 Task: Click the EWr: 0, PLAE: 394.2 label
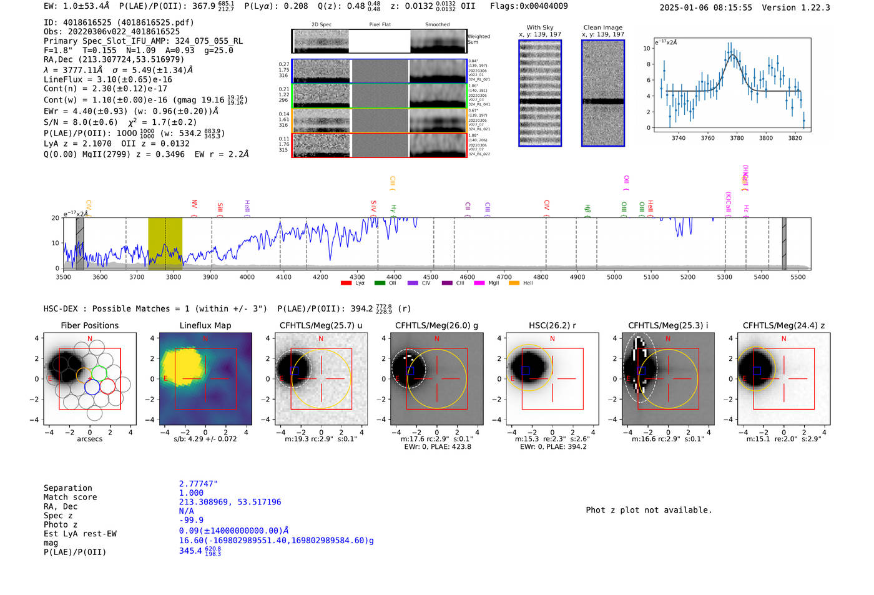tap(552, 446)
